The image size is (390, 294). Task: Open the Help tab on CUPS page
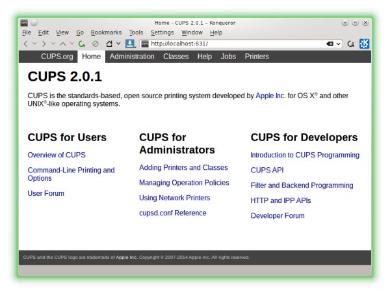click(x=205, y=57)
